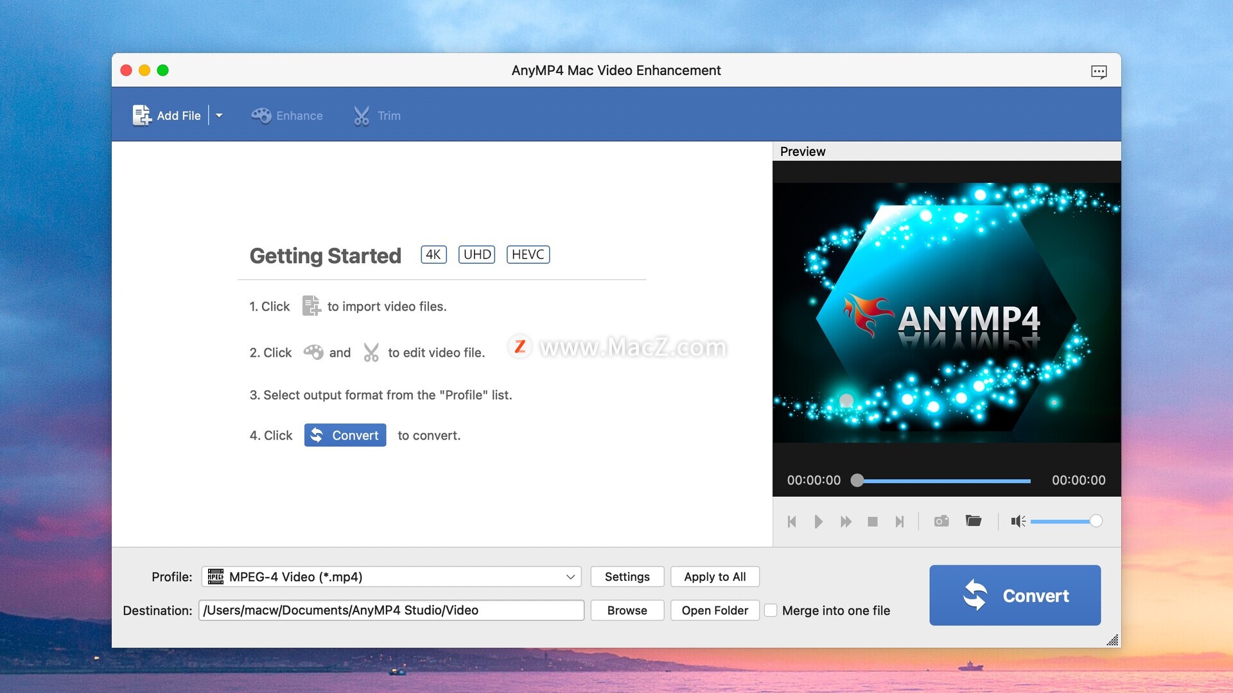Click the Preview panel label
The width and height of the screenshot is (1233, 693).
click(x=803, y=151)
